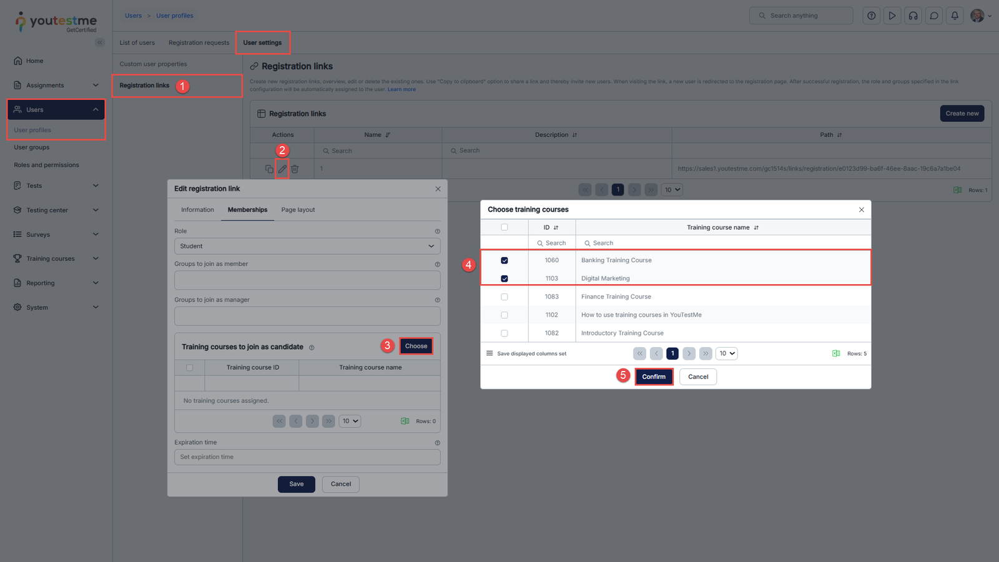Open the chat bubble icon in header

click(934, 16)
